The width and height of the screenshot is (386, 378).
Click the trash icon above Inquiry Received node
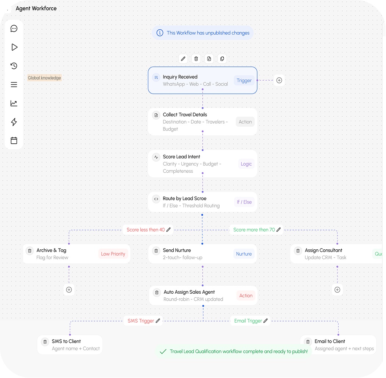(196, 59)
